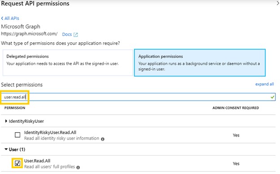
Task: Go back via All APIs link
Action: click(10, 18)
